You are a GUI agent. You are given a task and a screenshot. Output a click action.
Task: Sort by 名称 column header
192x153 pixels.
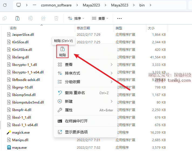click(x=13, y=28)
